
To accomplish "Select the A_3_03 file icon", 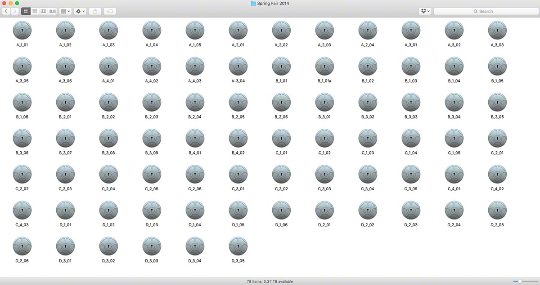I will 498,31.
